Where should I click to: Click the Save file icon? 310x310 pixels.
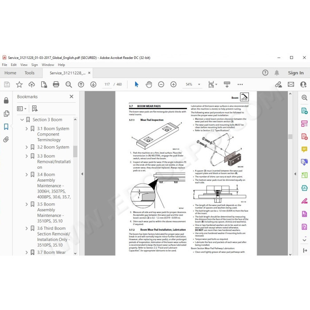(x=7, y=85)
